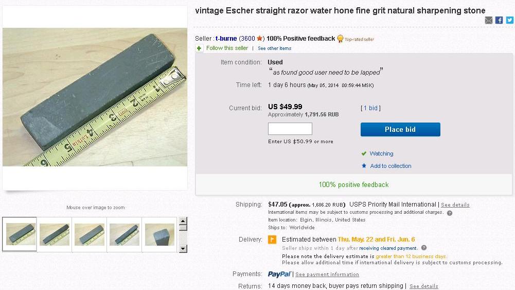
Task: Click help icon beside customs charges note
Action: 450,213
